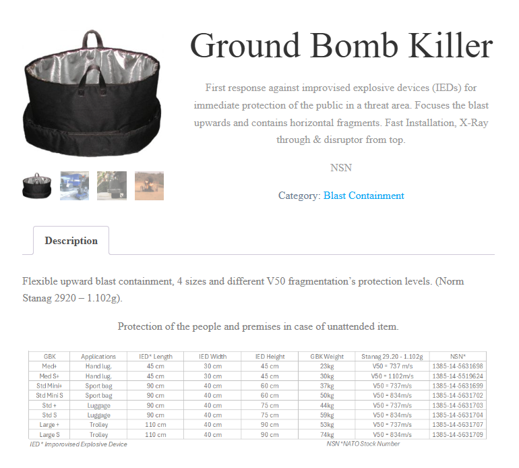The width and height of the screenshot is (519, 468).
Task: Show the explosion test thumbnail
Action: point(149,185)
